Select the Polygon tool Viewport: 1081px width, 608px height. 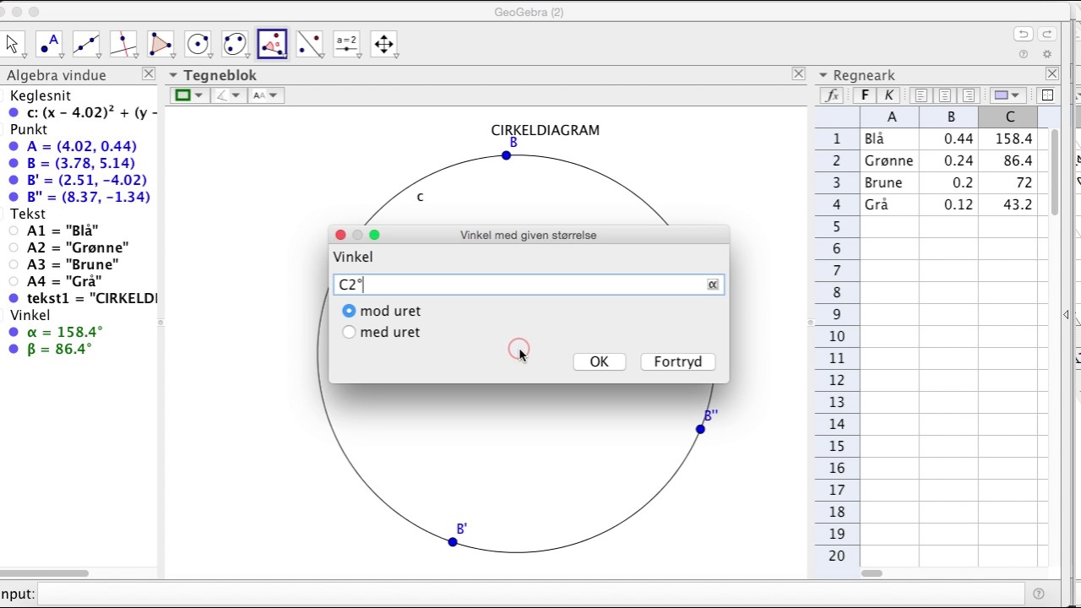(160, 44)
